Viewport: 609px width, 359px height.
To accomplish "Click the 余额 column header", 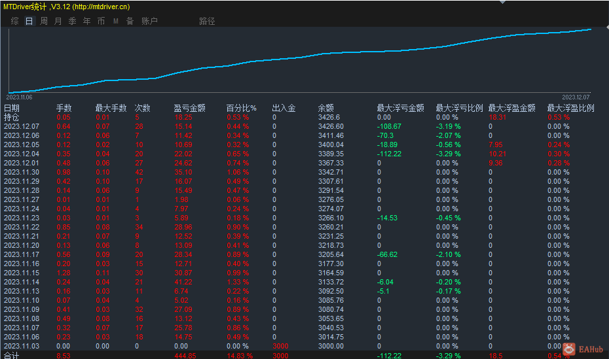I will pyautogui.click(x=325, y=108).
